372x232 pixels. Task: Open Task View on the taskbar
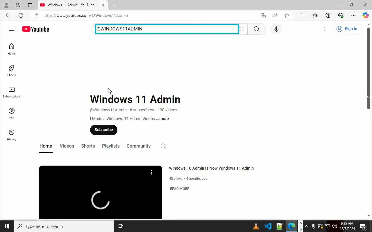point(121,226)
